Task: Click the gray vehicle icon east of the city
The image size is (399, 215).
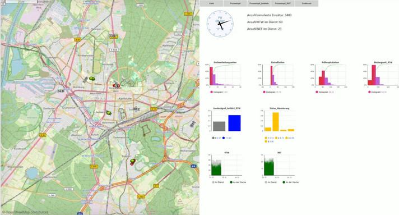Action: click(193, 123)
